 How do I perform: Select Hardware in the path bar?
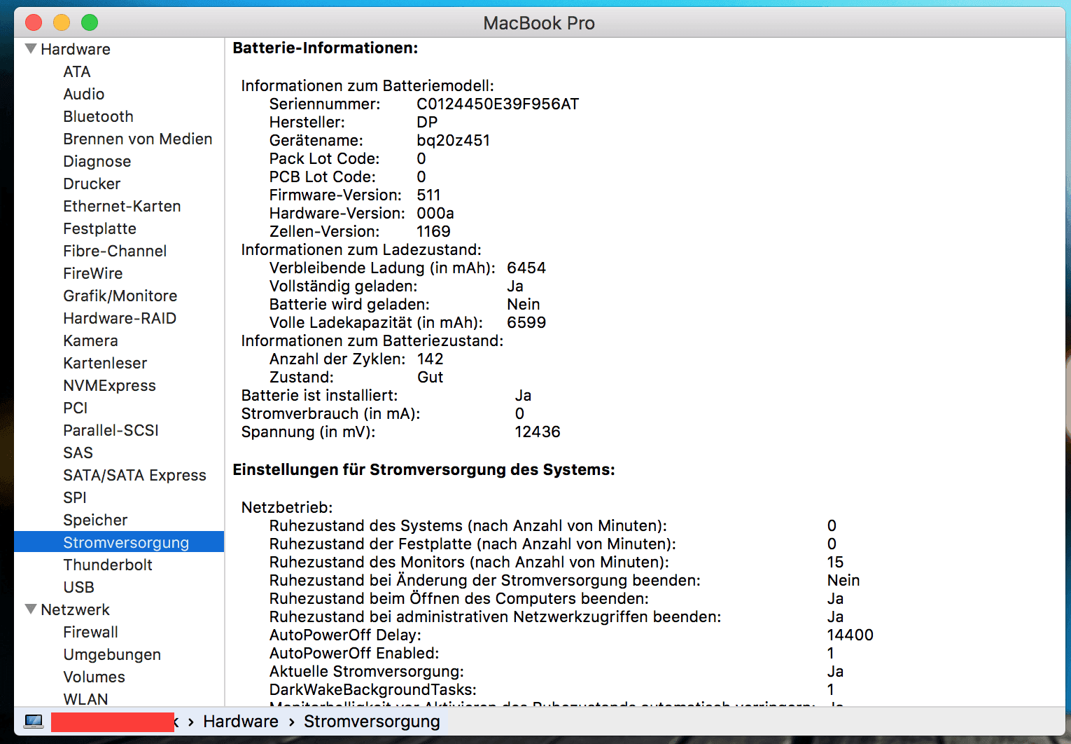(241, 722)
